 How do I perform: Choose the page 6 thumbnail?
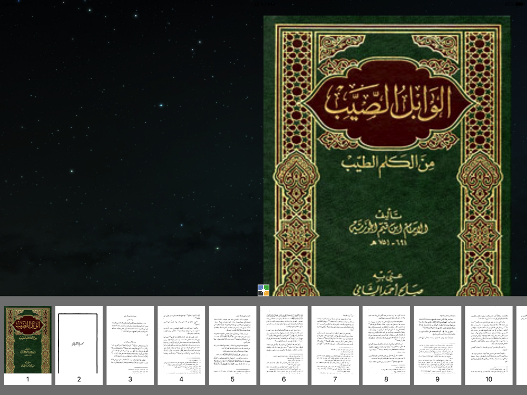(x=284, y=345)
